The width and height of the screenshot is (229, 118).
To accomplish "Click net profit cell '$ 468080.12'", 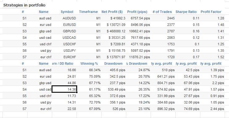I will click(116, 31).
